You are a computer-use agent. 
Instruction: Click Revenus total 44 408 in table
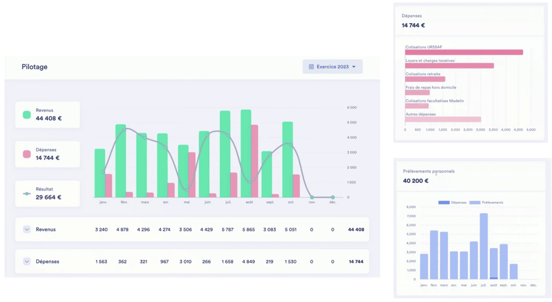356,229
